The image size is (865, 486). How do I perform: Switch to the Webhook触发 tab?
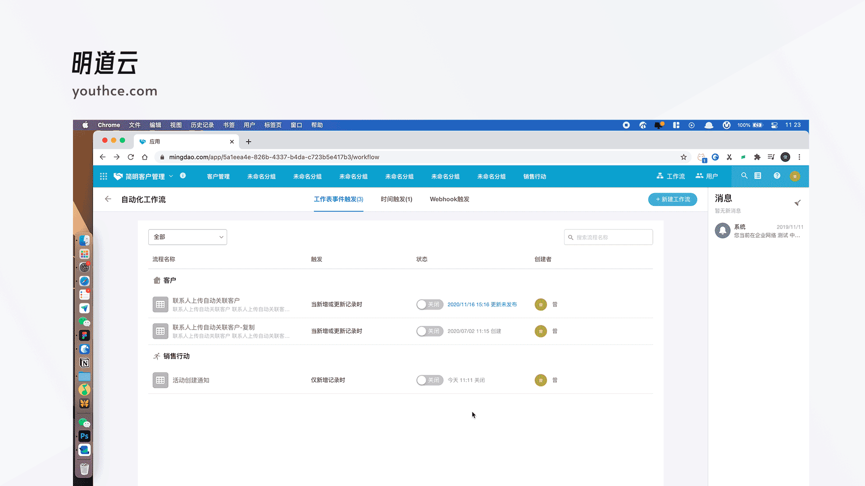449,199
